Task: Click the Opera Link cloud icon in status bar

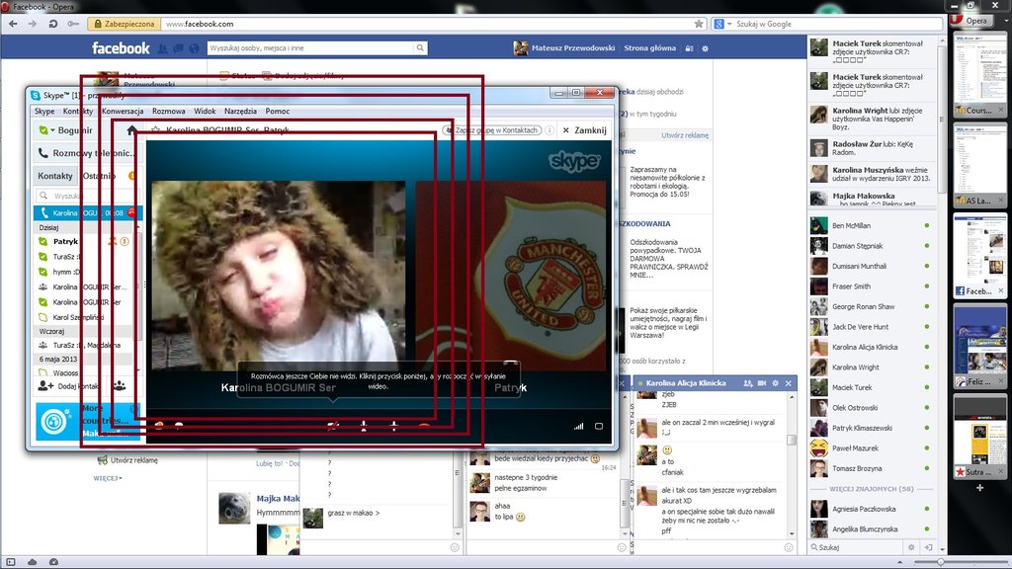Action: [x=32, y=562]
